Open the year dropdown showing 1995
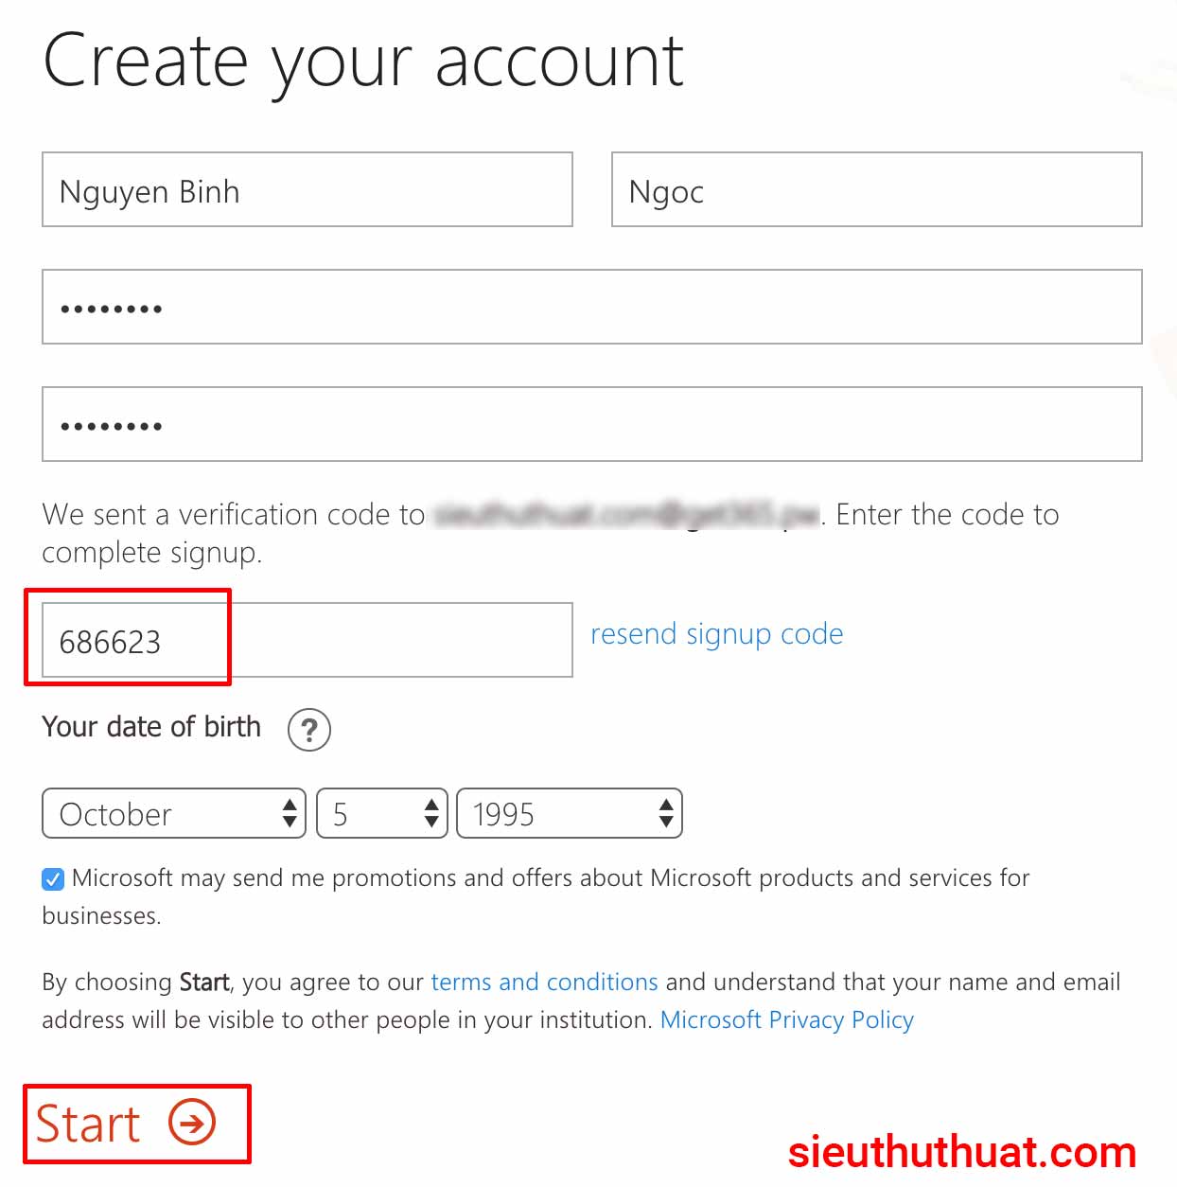The height and width of the screenshot is (1187, 1177). 570,813
